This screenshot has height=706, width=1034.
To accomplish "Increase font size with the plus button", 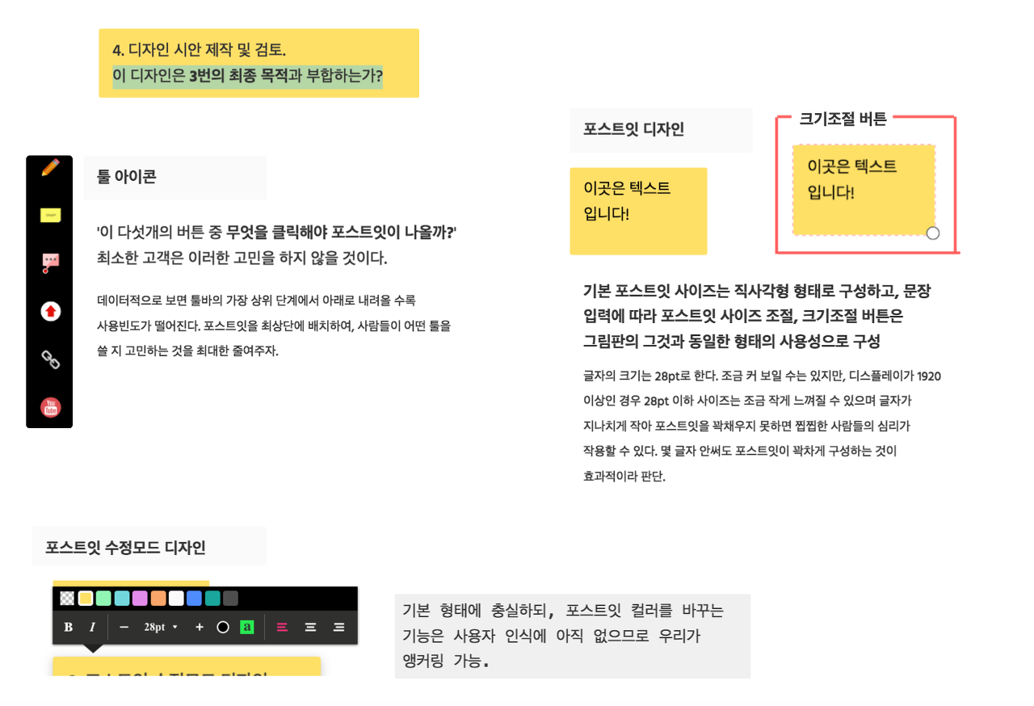I will [200, 628].
